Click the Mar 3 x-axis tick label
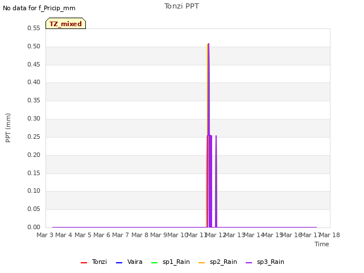 pos(45,235)
